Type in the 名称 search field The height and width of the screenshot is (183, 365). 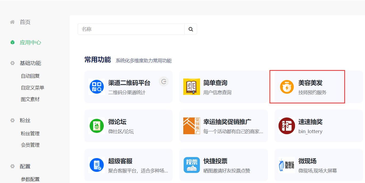point(131,29)
